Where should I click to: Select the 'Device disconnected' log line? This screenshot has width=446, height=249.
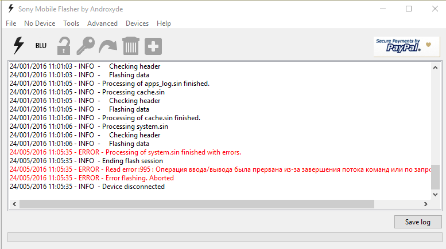pos(87,187)
